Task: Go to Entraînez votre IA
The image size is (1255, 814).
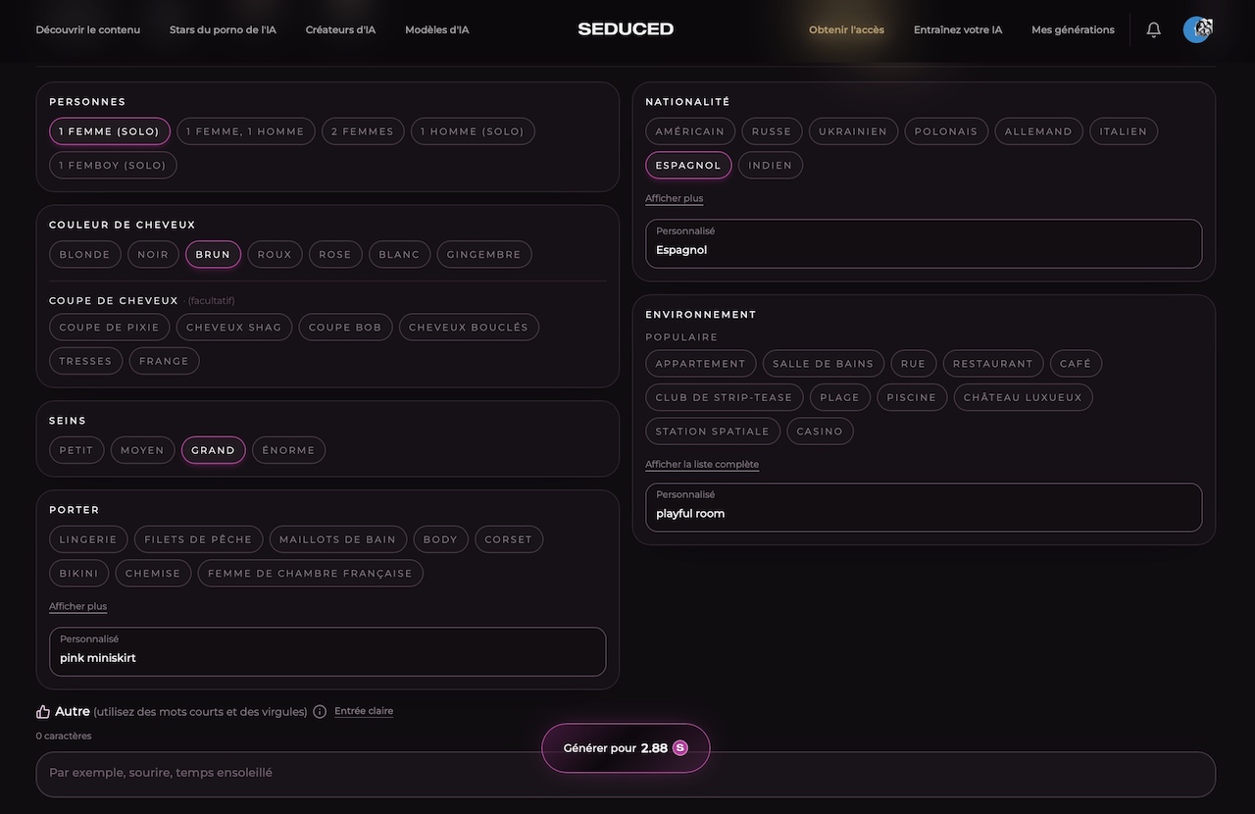Action: [x=958, y=29]
